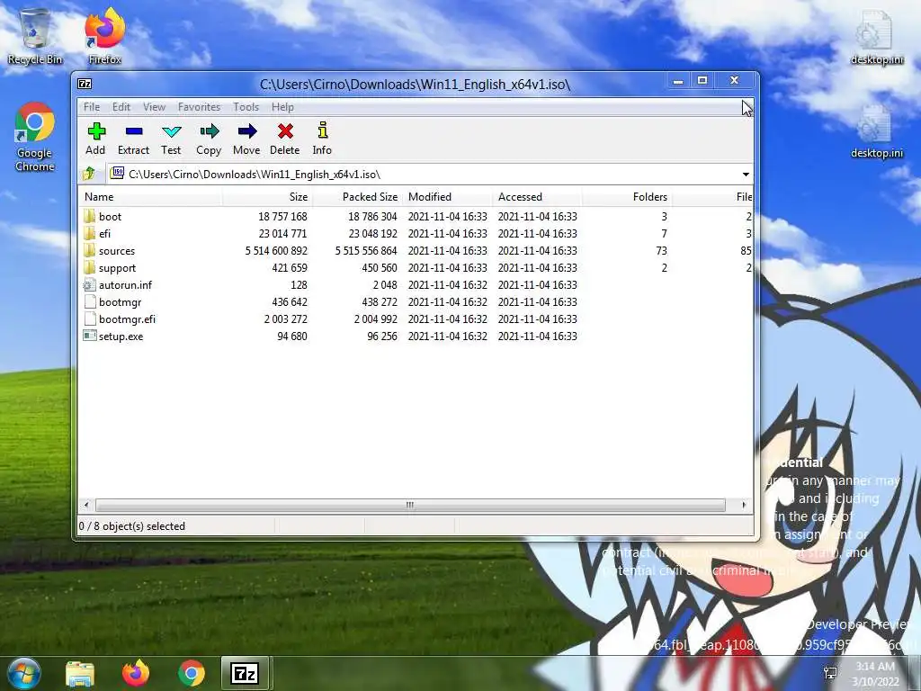The image size is (921, 691).
Task: Click the 7z icon in title bar
Action: point(85,84)
